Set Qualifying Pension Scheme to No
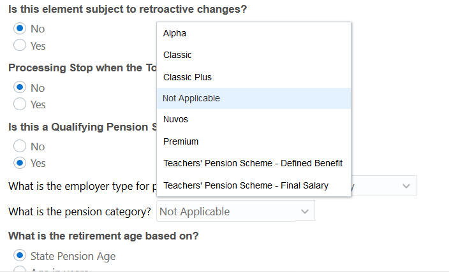 click(x=20, y=146)
